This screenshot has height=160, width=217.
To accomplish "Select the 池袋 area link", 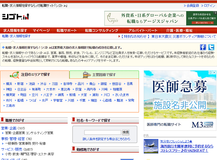I will tap(32, 84).
